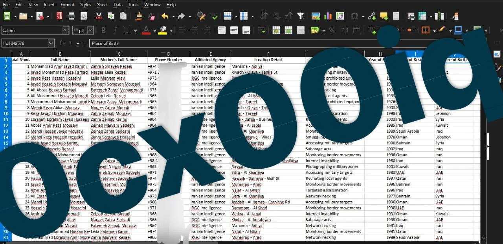The height and width of the screenshot is (244, 503).
Task: Toggle Bold formatting
Action: pos(104,30)
